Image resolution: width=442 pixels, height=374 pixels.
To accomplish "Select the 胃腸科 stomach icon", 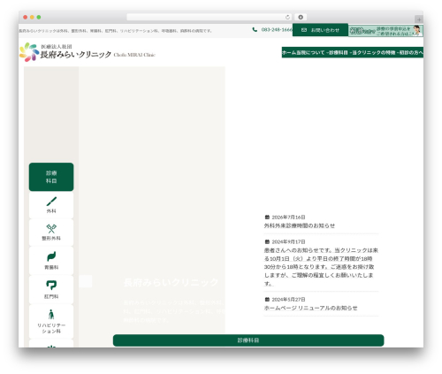I will tap(51, 256).
